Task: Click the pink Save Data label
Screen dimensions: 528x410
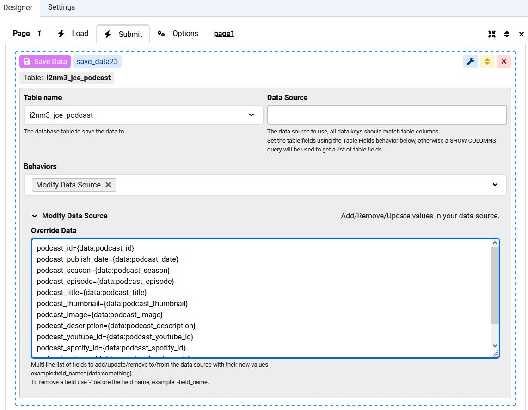Action: [45, 62]
